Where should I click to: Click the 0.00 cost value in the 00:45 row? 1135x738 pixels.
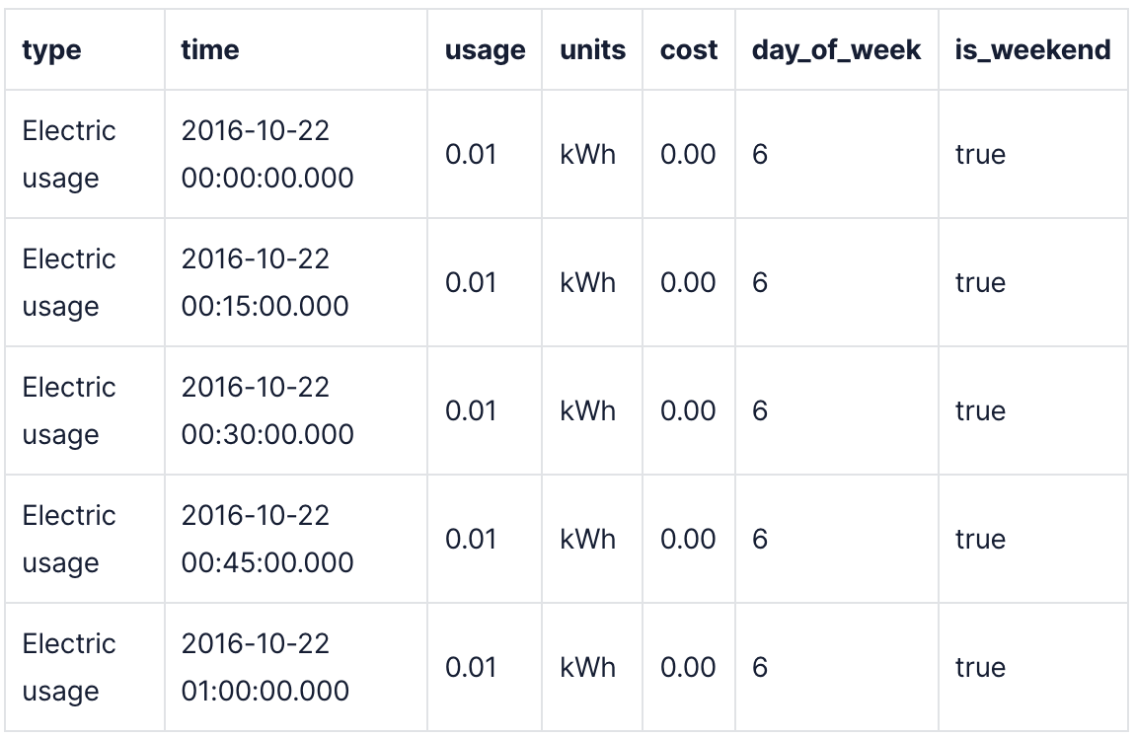pyautogui.click(x=688, y=539)
